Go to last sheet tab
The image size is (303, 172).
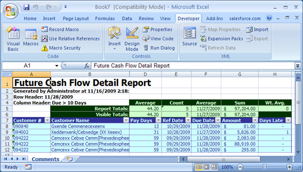(x=24, y=159)
